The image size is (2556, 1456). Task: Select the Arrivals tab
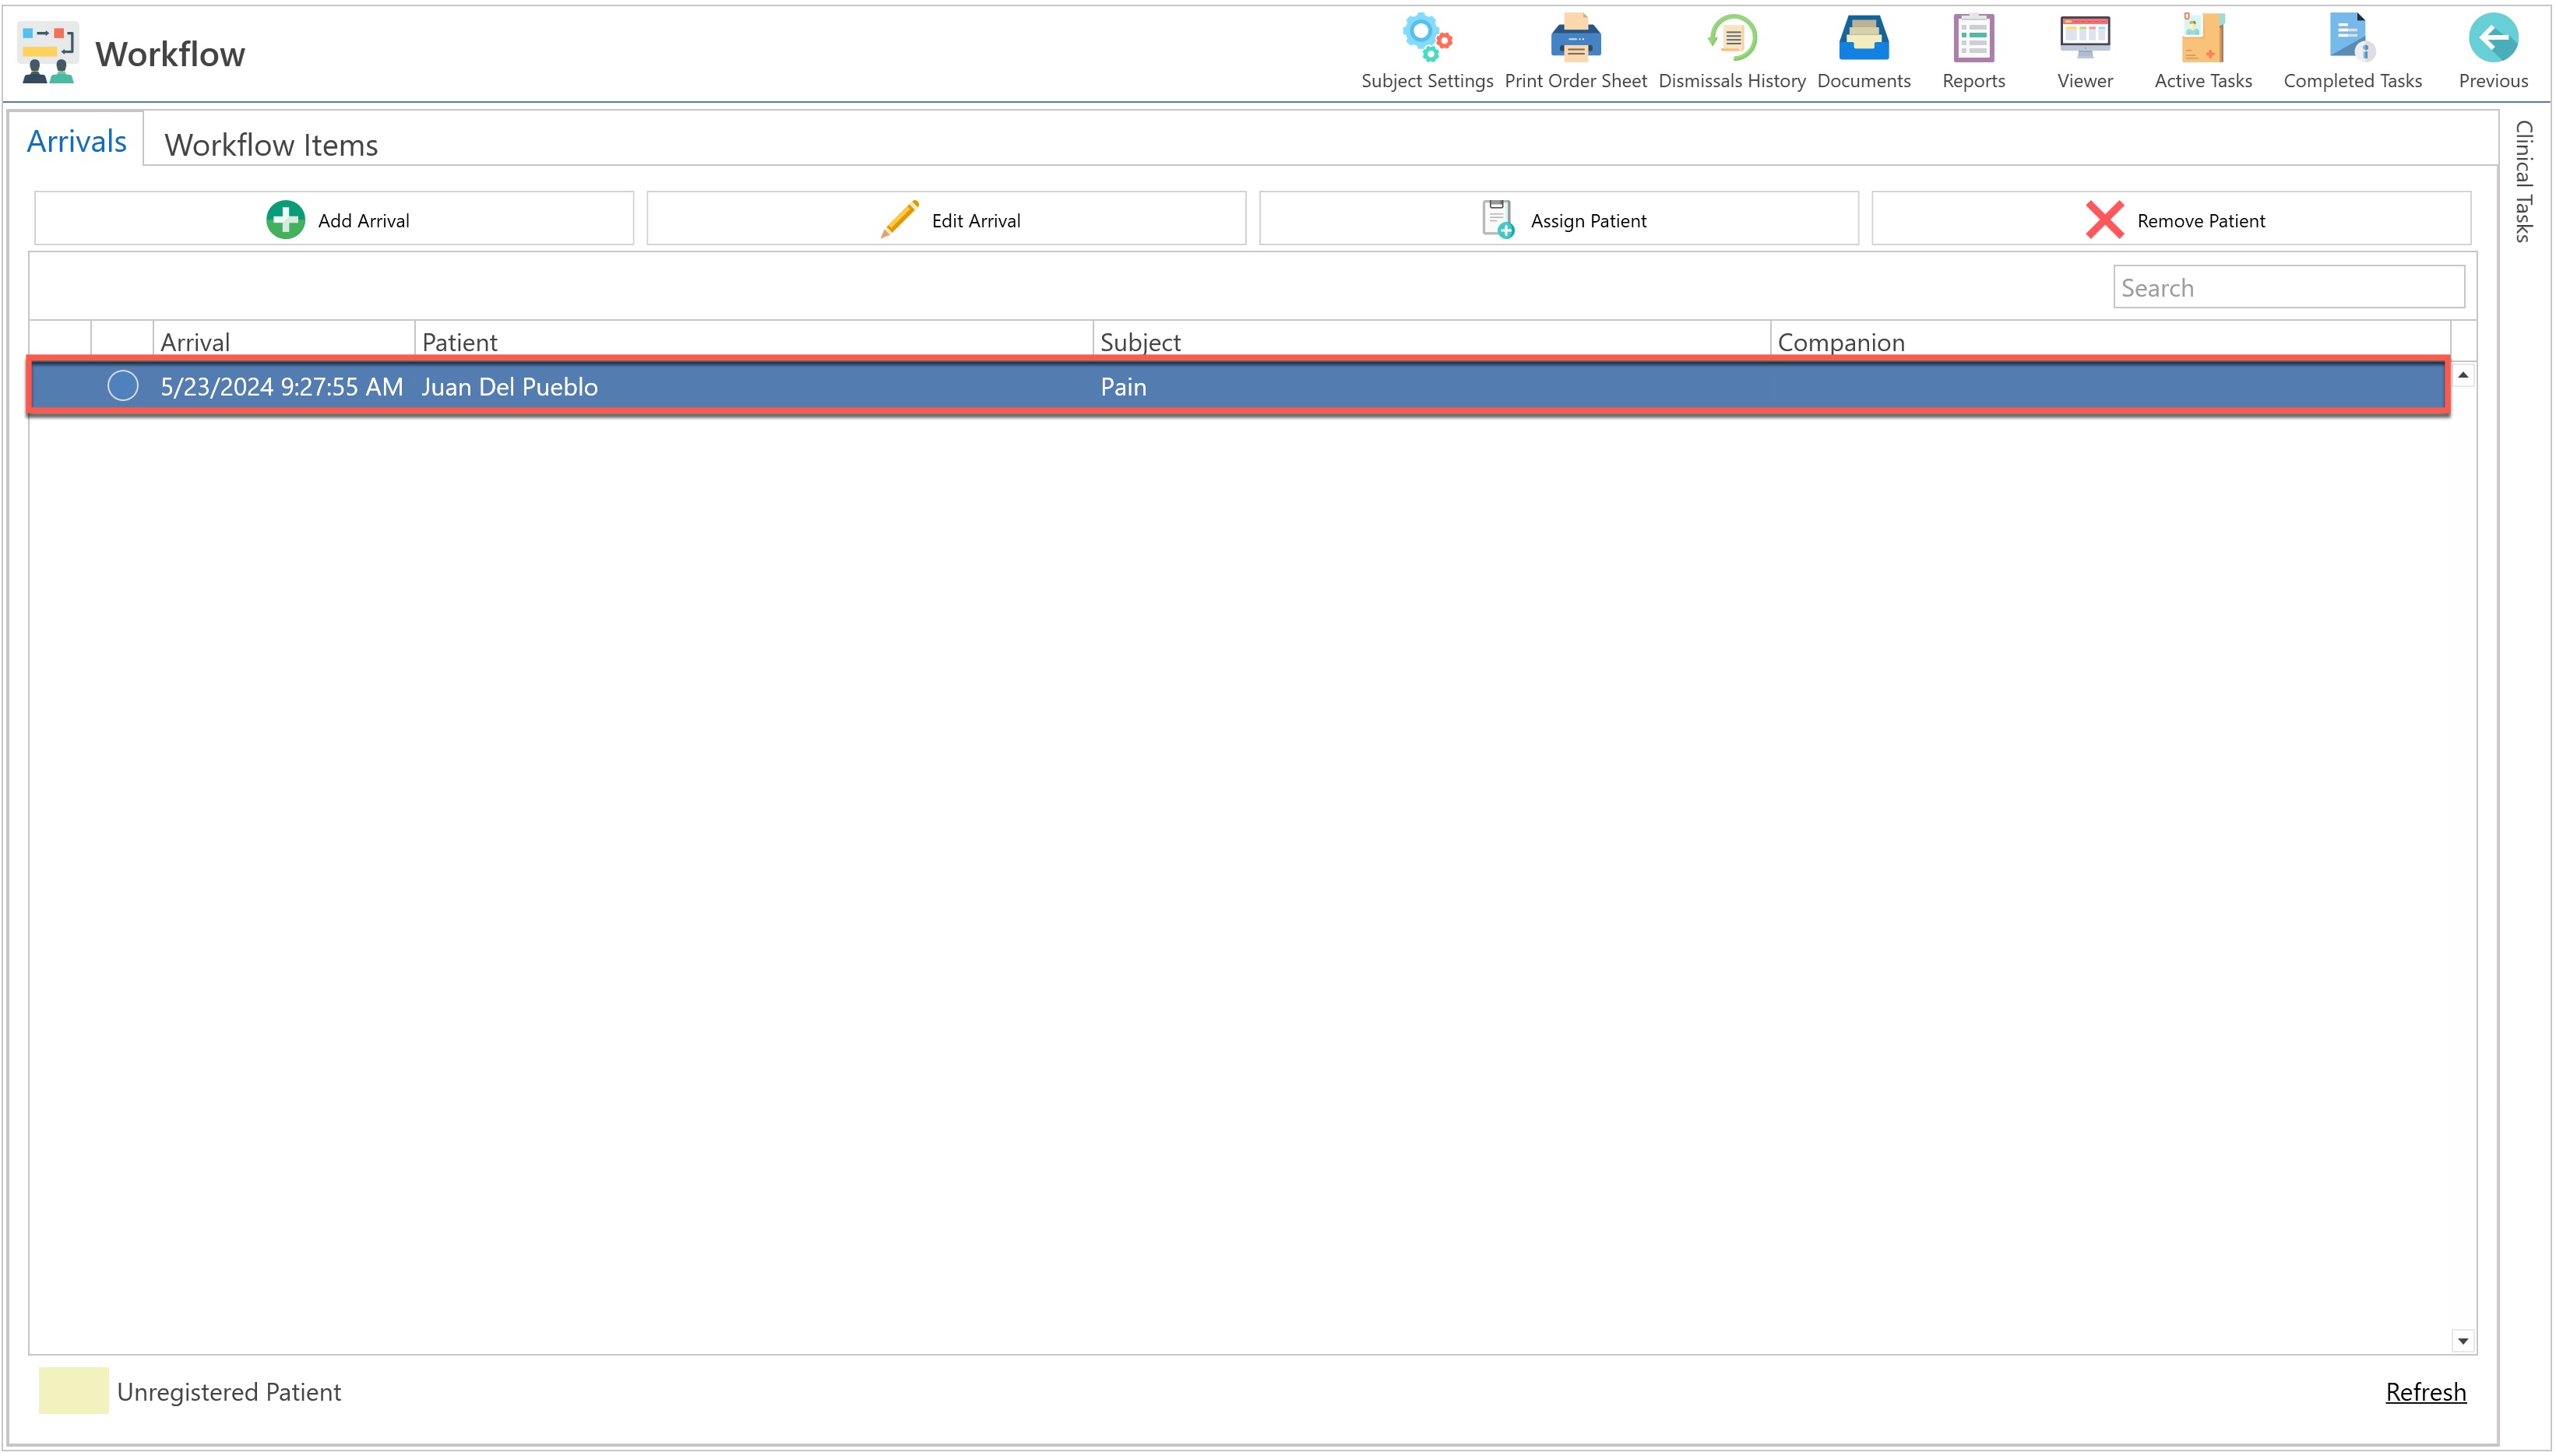click(77, 142)
